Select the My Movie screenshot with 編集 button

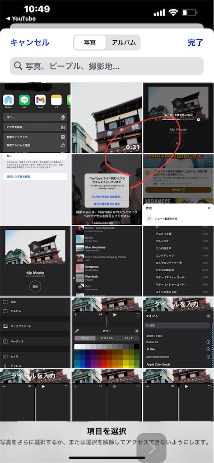pyautogui.click(x=35, y=261)
